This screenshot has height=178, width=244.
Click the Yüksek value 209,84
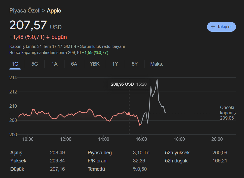(x=57, y=161)
